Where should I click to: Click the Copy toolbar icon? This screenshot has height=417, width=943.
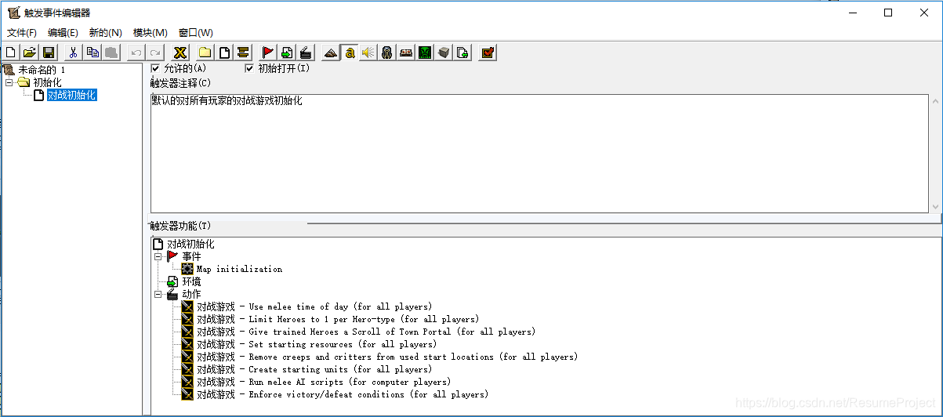pos(92,53)
